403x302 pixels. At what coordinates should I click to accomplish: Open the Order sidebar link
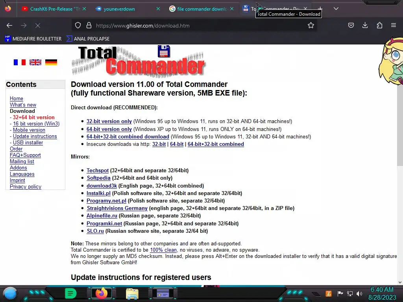16,149
